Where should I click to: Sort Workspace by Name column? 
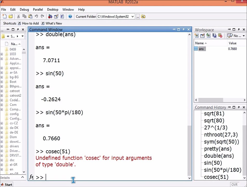tap(201, 43)
